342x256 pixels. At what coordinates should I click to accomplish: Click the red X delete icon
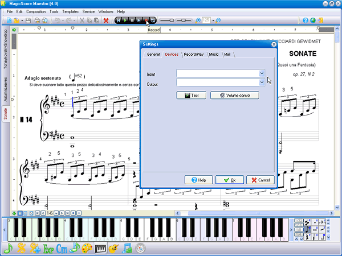point(106,20)
